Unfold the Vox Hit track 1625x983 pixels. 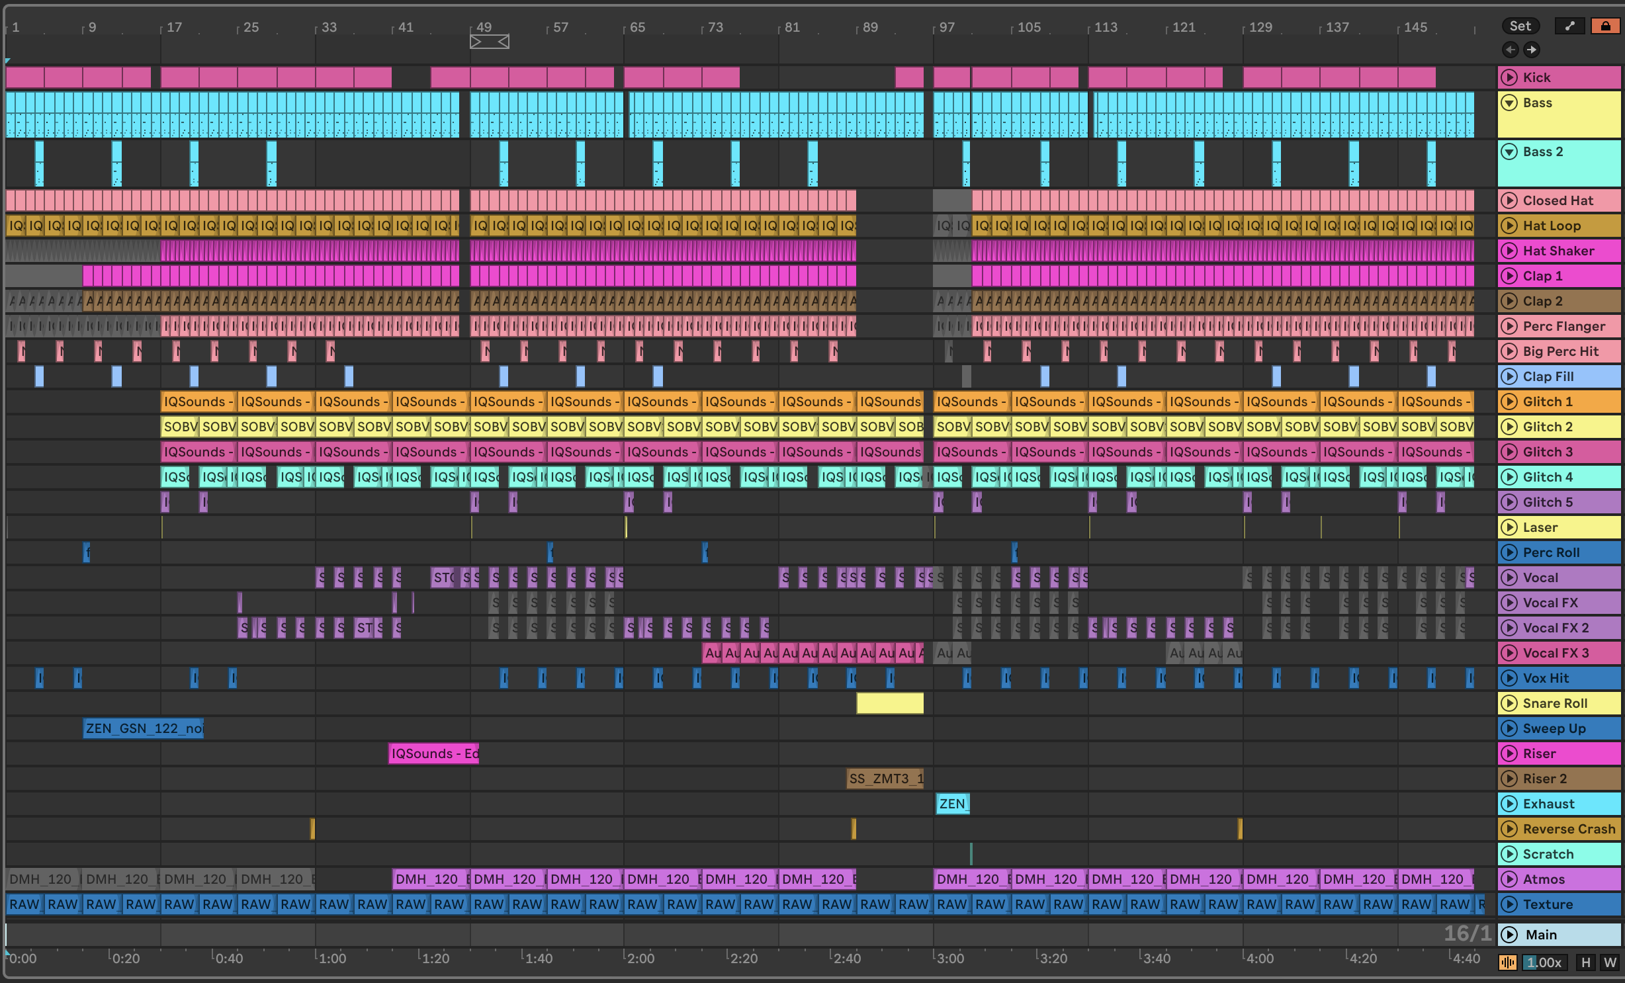1509,678
